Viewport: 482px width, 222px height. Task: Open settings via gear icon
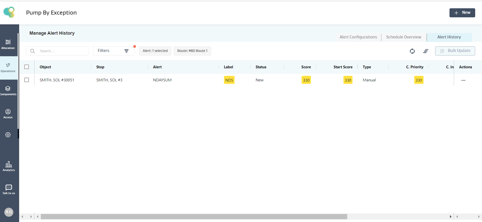pos(8,135)
